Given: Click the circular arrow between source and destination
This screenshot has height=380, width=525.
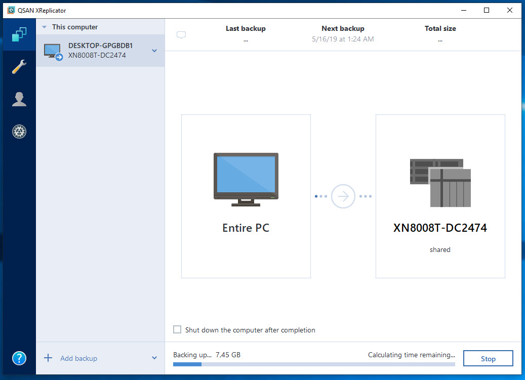Looking at the screenshot, I should (x=343, y=196).
